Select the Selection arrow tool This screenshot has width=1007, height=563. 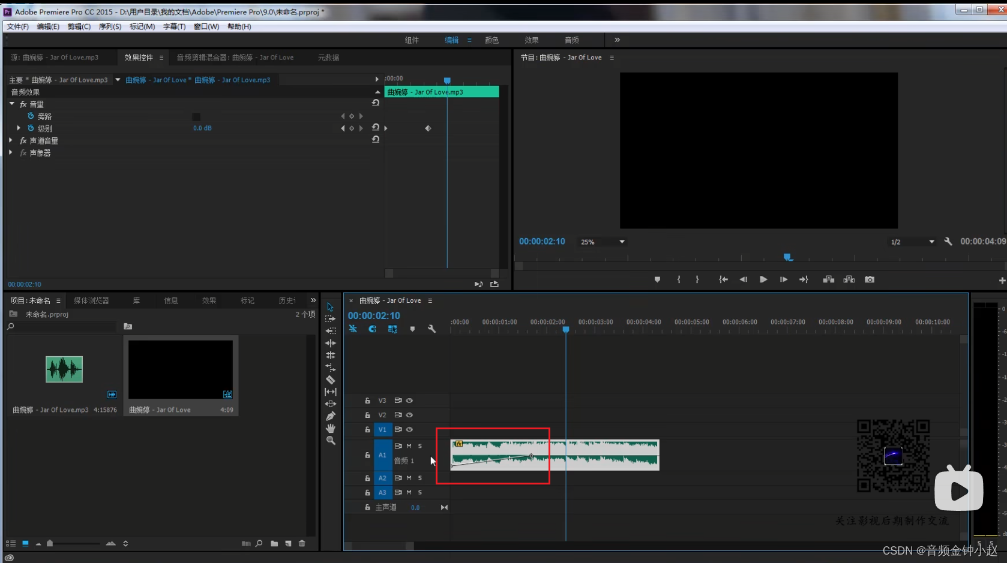point(330,307)
